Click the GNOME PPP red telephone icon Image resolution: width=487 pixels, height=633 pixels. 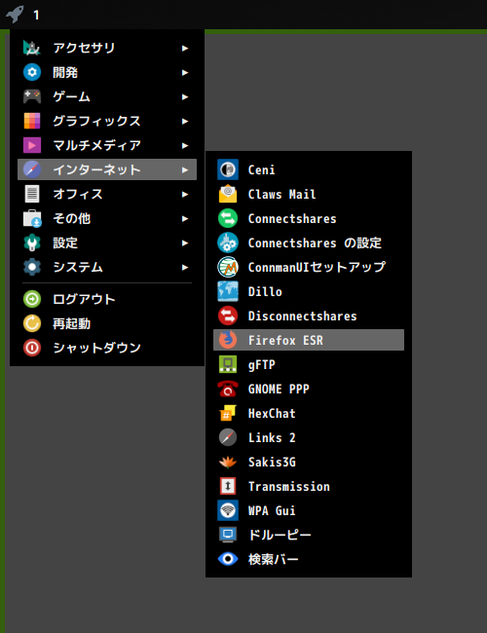tap(228, 389)
